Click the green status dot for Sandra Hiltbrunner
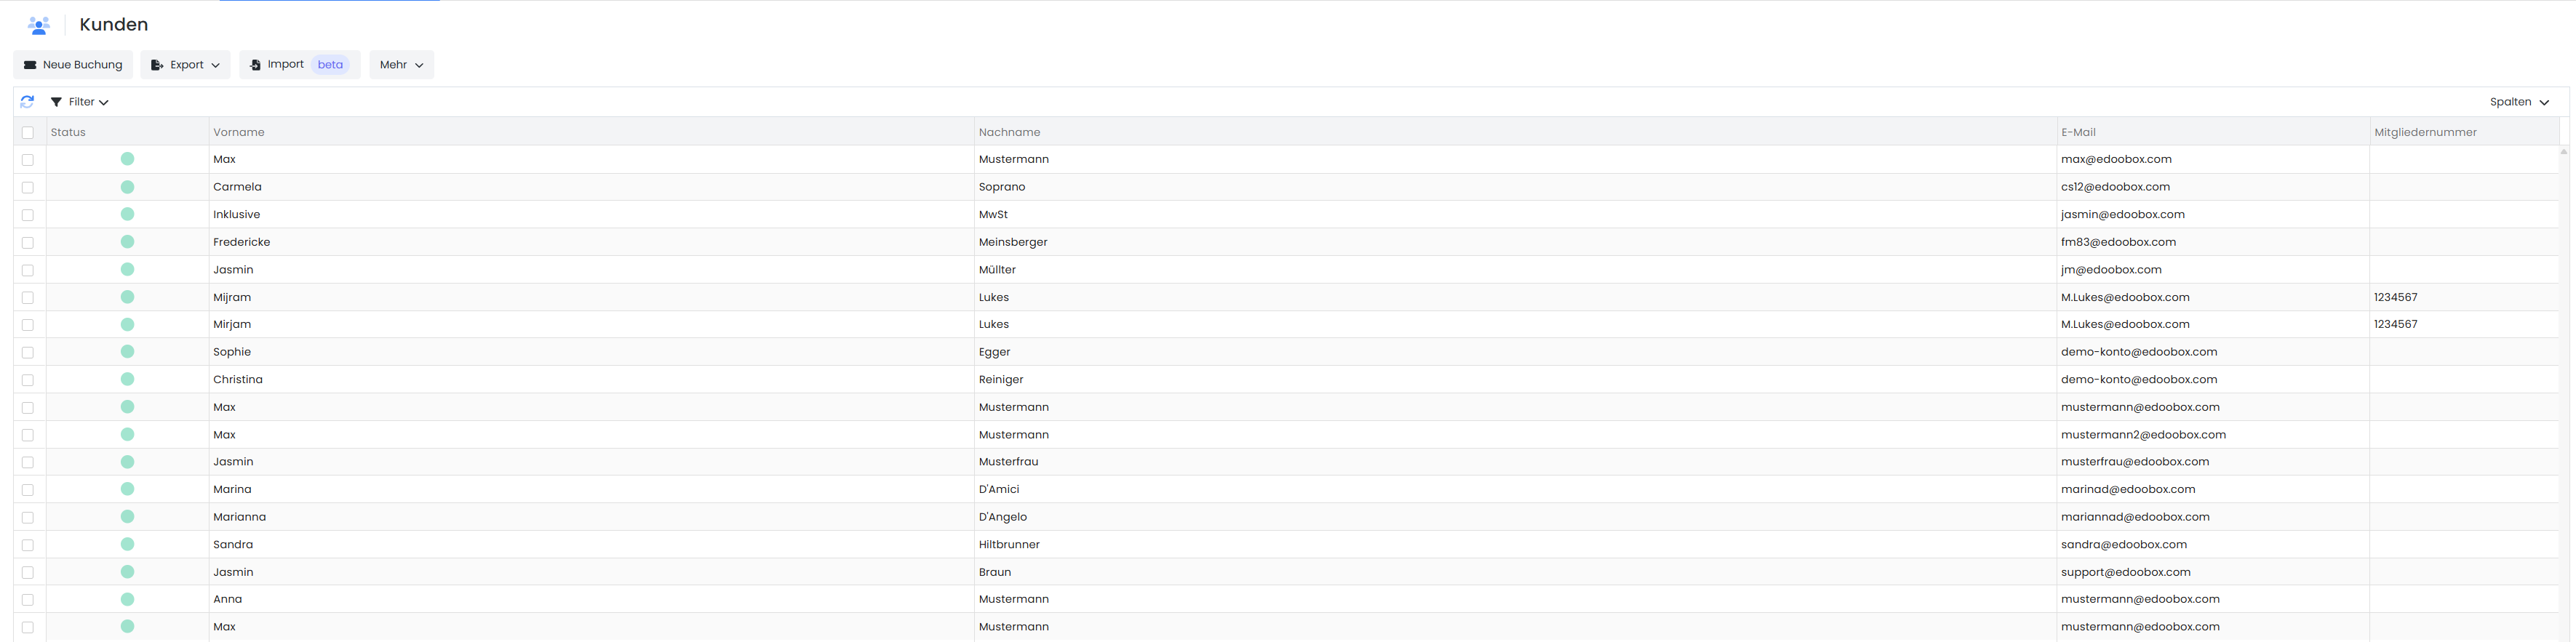The image size is (2576, 642). click(127, 545)
